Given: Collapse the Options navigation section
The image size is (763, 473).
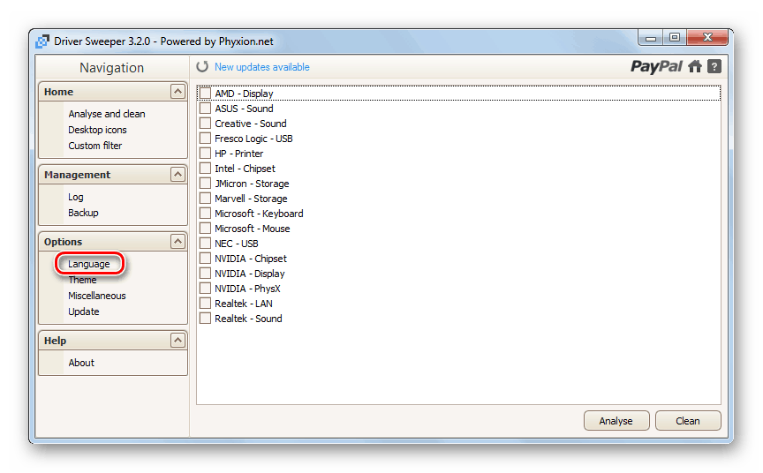Looking at the screenshot, I should point(178,241).
